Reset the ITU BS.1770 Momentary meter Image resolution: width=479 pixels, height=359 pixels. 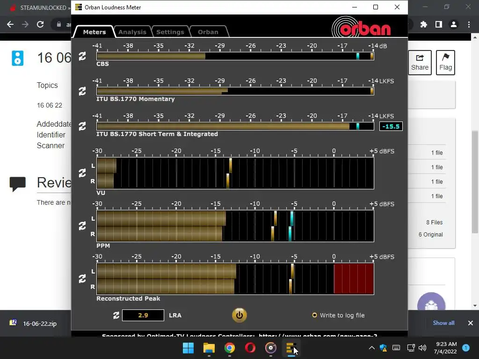coord(82,91)
